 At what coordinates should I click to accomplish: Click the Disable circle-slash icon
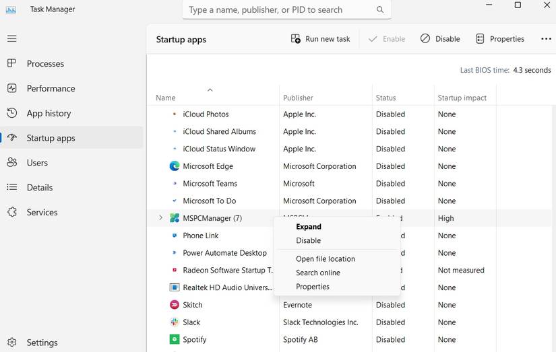point(425,38)
